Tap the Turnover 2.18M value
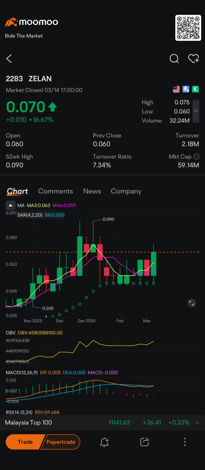This screenshot has width=205, height=470. point(190,144)
